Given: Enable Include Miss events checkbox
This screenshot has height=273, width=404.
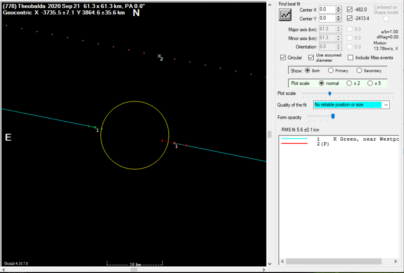Looking at the screenshot, I should pos(350,58).
